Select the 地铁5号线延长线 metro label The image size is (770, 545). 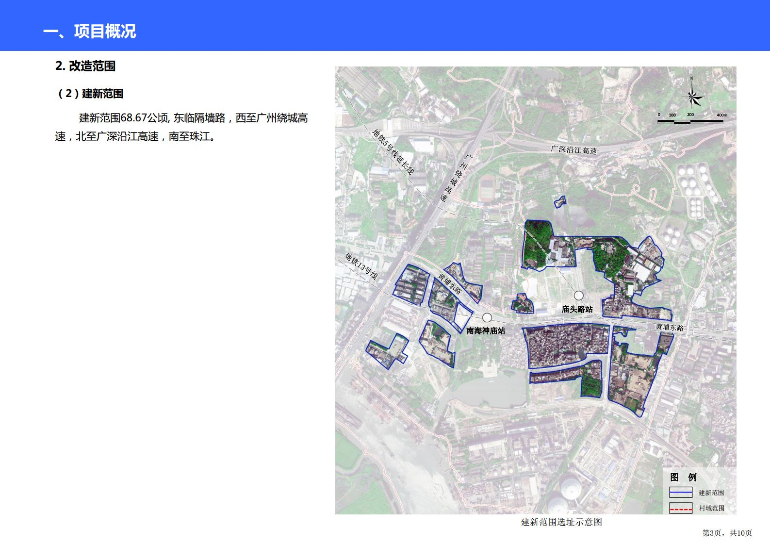[x=393, y=152]
